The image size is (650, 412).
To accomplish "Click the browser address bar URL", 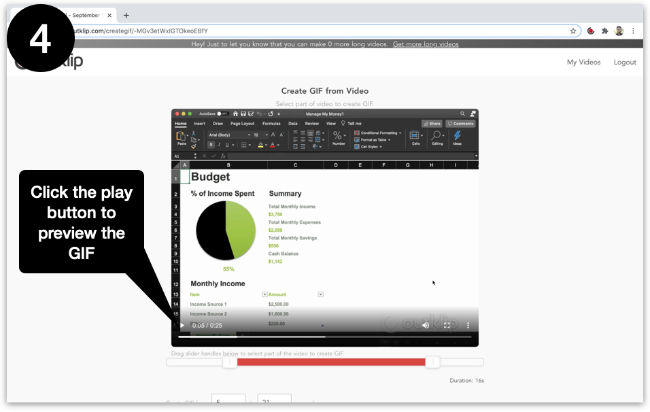I will (x=141, y=31).
